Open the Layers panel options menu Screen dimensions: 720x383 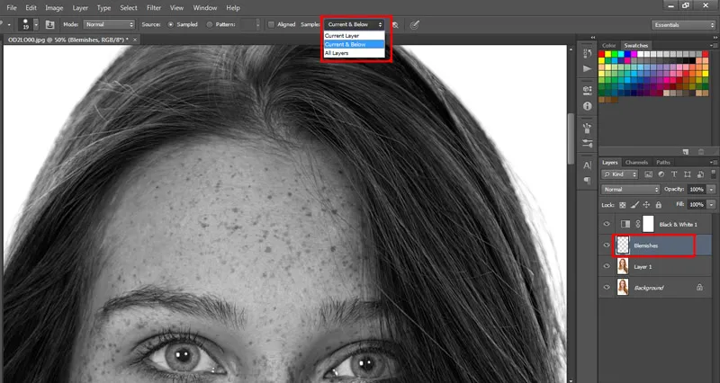(x=713, y=163)
